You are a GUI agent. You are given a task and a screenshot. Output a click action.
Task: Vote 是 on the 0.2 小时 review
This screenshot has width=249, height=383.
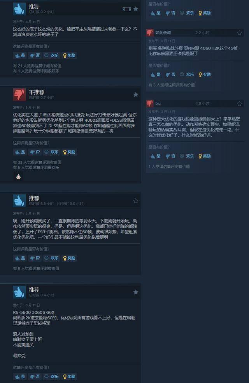[x=20, y=55]
